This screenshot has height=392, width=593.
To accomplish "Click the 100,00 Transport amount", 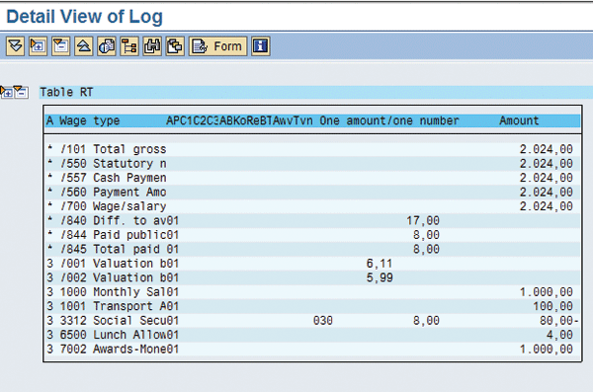I will pyautogui.click(x=552, y=306).
